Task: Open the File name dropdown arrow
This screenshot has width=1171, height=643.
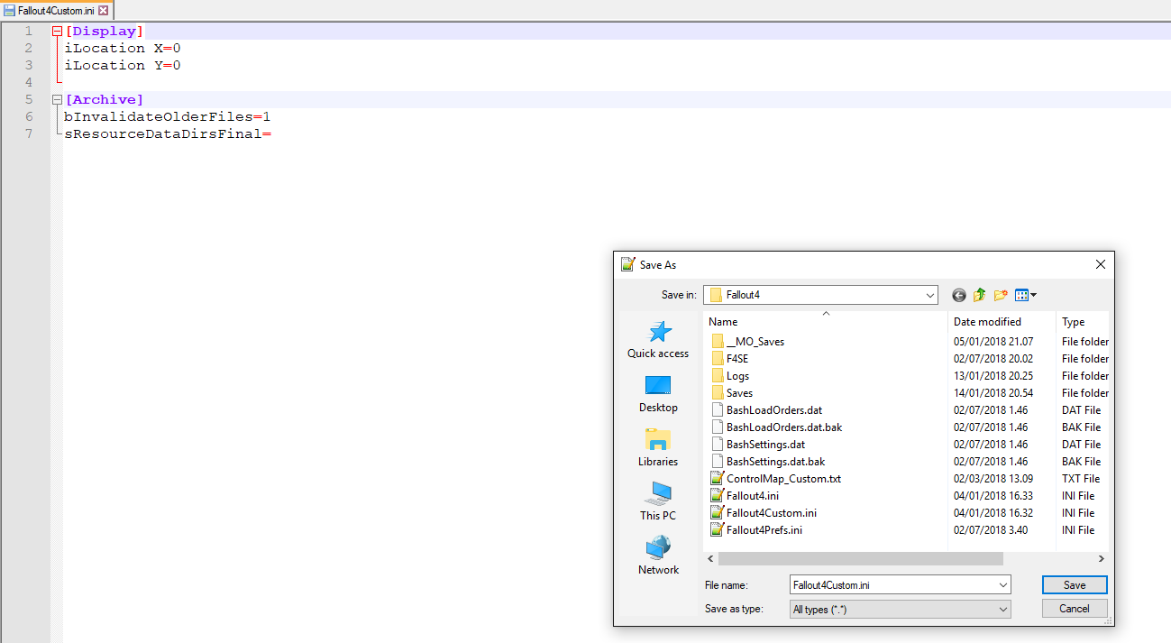Action: click(x=1003, y=585)
